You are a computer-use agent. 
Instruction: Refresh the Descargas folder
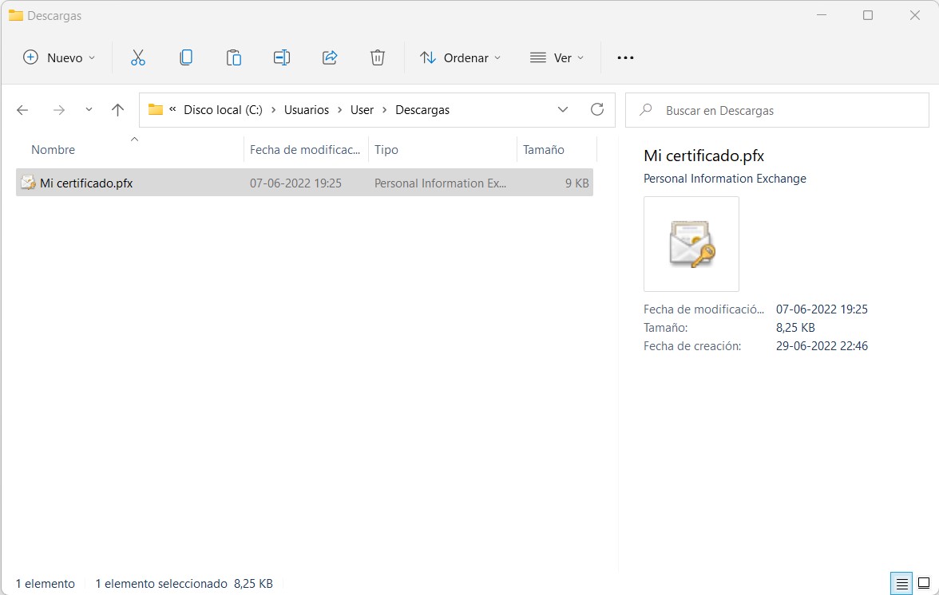(x=597, y=109)
